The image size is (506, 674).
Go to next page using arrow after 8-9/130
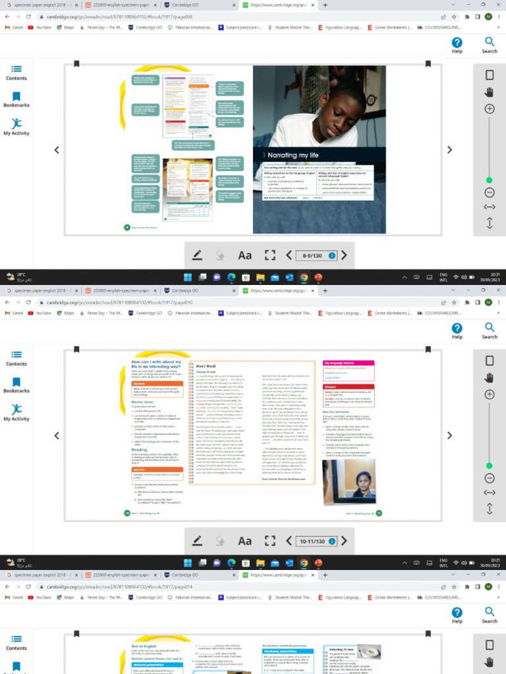pyautogui.click(x=344, y=255)
